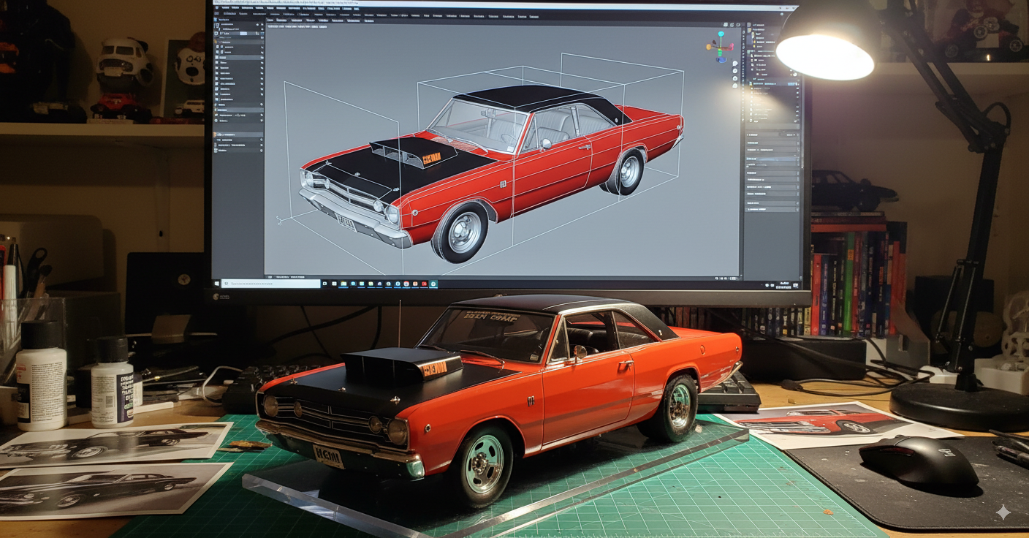Click the red axis handle on the viewport gizmo
The width and height of the screenshot is (1029, 538).
click(729, 48)
